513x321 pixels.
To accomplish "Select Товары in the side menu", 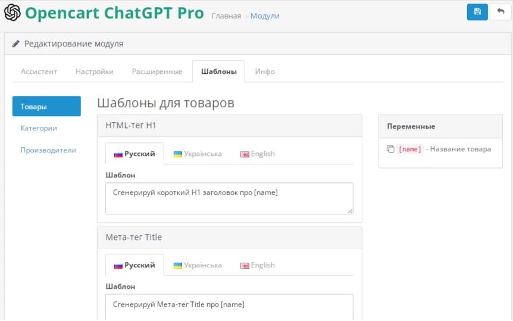I will (46, 106).
